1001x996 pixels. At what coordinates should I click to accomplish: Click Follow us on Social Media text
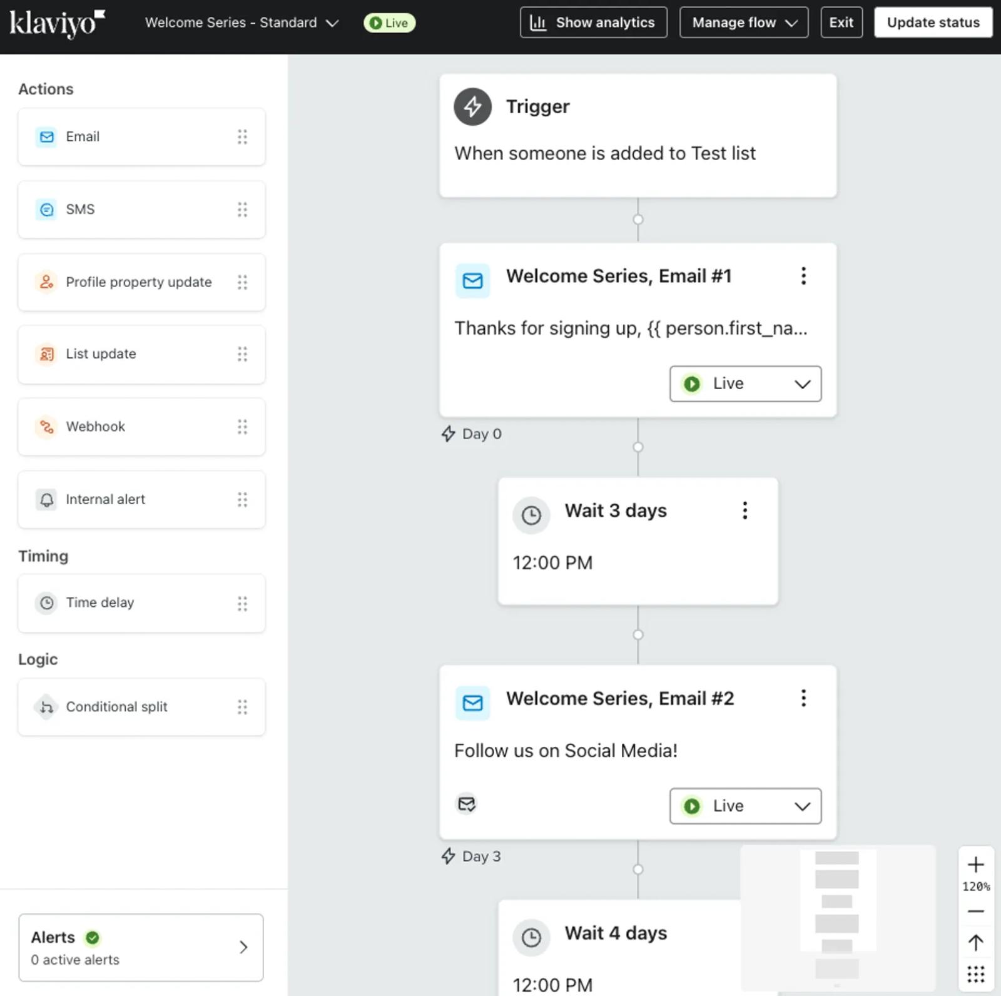tap(566, 751)
